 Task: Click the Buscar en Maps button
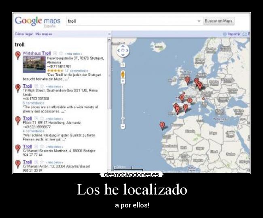(218, 21)
